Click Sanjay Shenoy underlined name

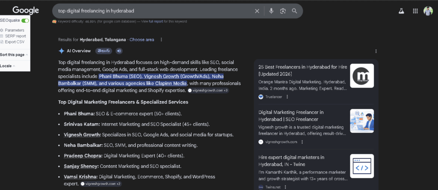[x=81, y=166]
